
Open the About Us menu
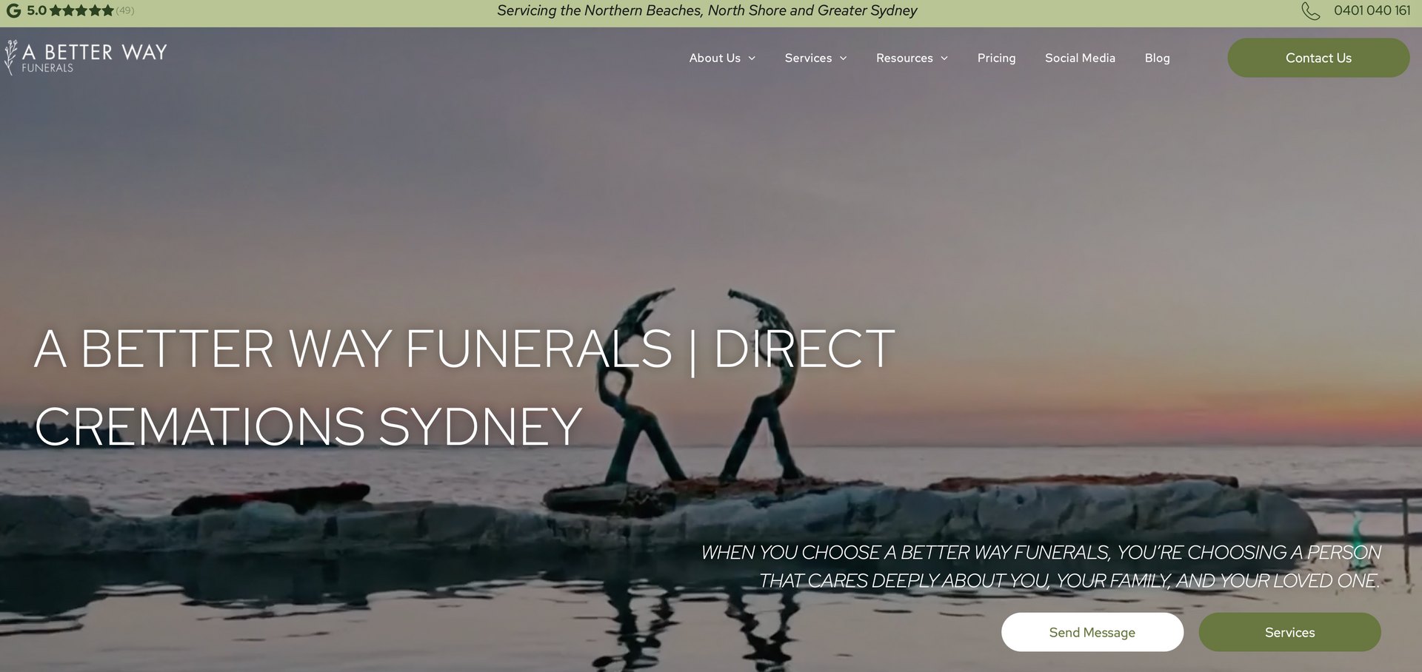[715, 58]
